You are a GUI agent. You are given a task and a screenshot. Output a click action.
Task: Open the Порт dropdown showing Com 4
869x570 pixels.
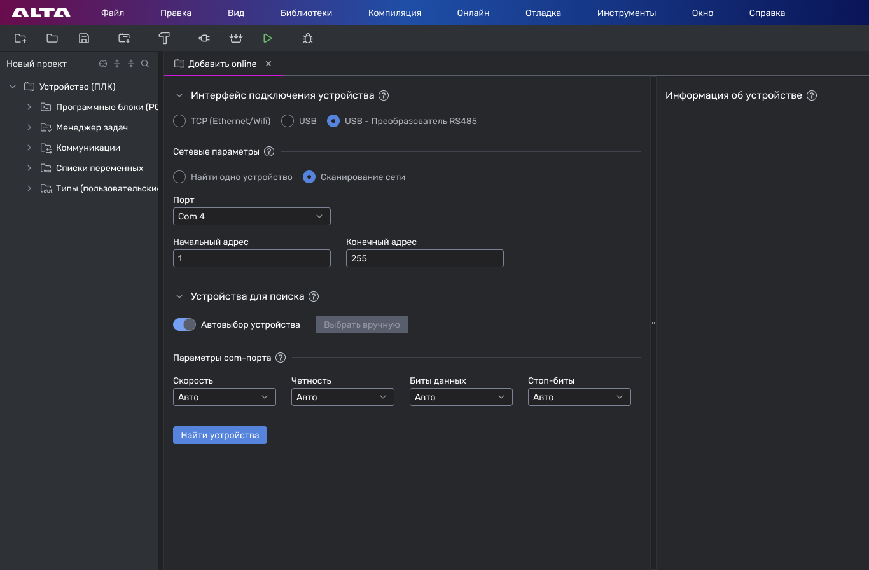pyautogui.click(x=252, y=216)
